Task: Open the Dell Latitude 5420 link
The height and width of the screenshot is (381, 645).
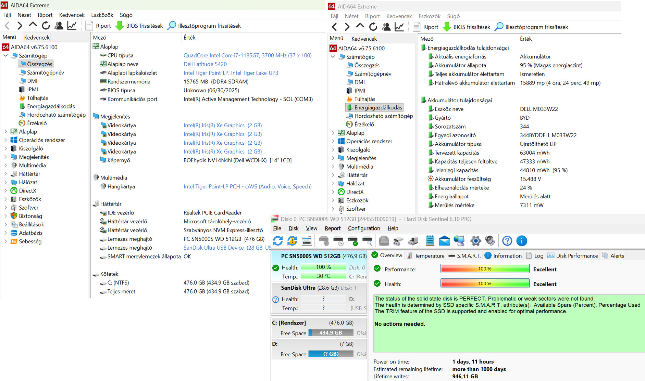Action: 205,64
